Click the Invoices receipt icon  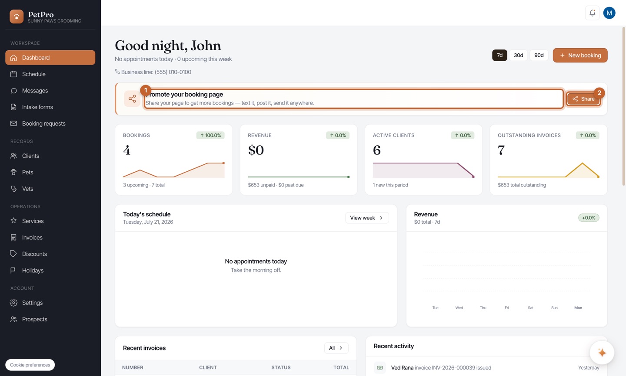14,237
